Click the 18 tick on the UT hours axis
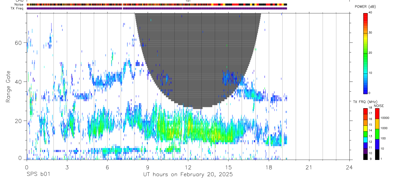Screen dimensions: 393x181 (x=269, y=167)
